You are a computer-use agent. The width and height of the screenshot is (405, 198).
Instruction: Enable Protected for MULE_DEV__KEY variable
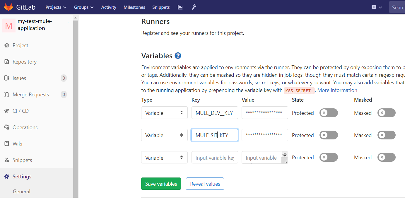(x=328, y=112)
